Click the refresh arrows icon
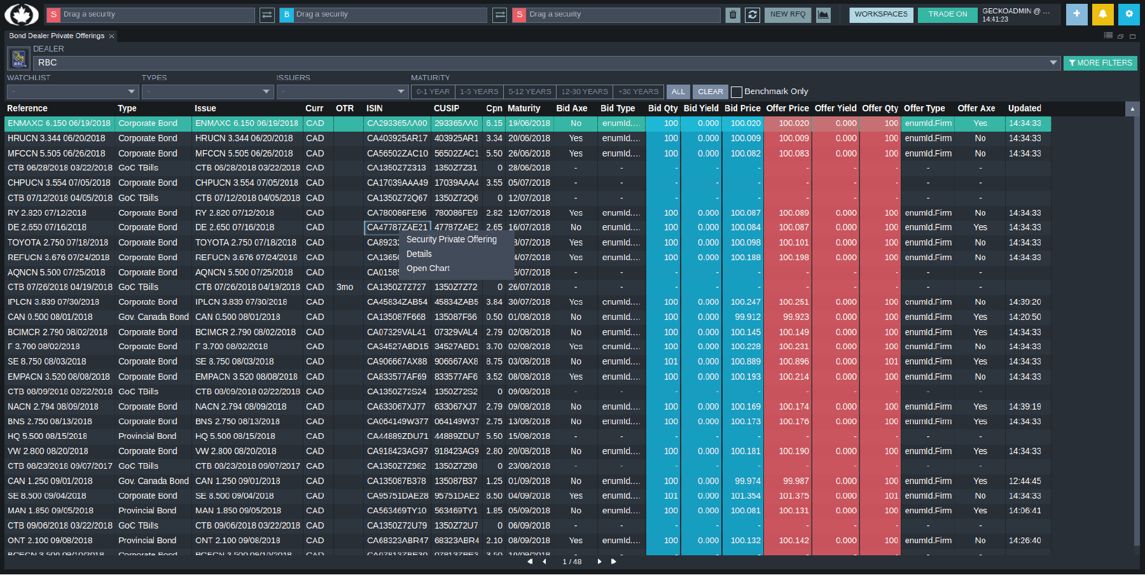This screenshot has height=575, width=1145. (753, 15)
